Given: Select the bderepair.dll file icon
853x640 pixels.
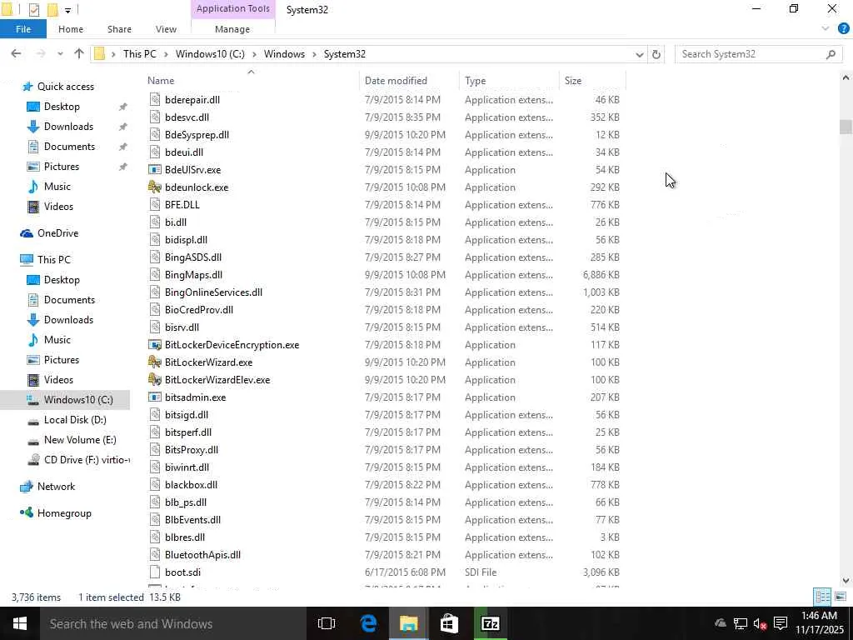Looking at the screenshot, I should [x=155, y=100].
